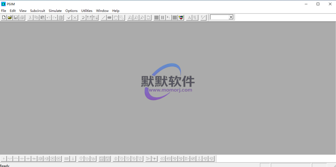
Task: Click the Print icon in toolbar
Action: pos(22,18)
